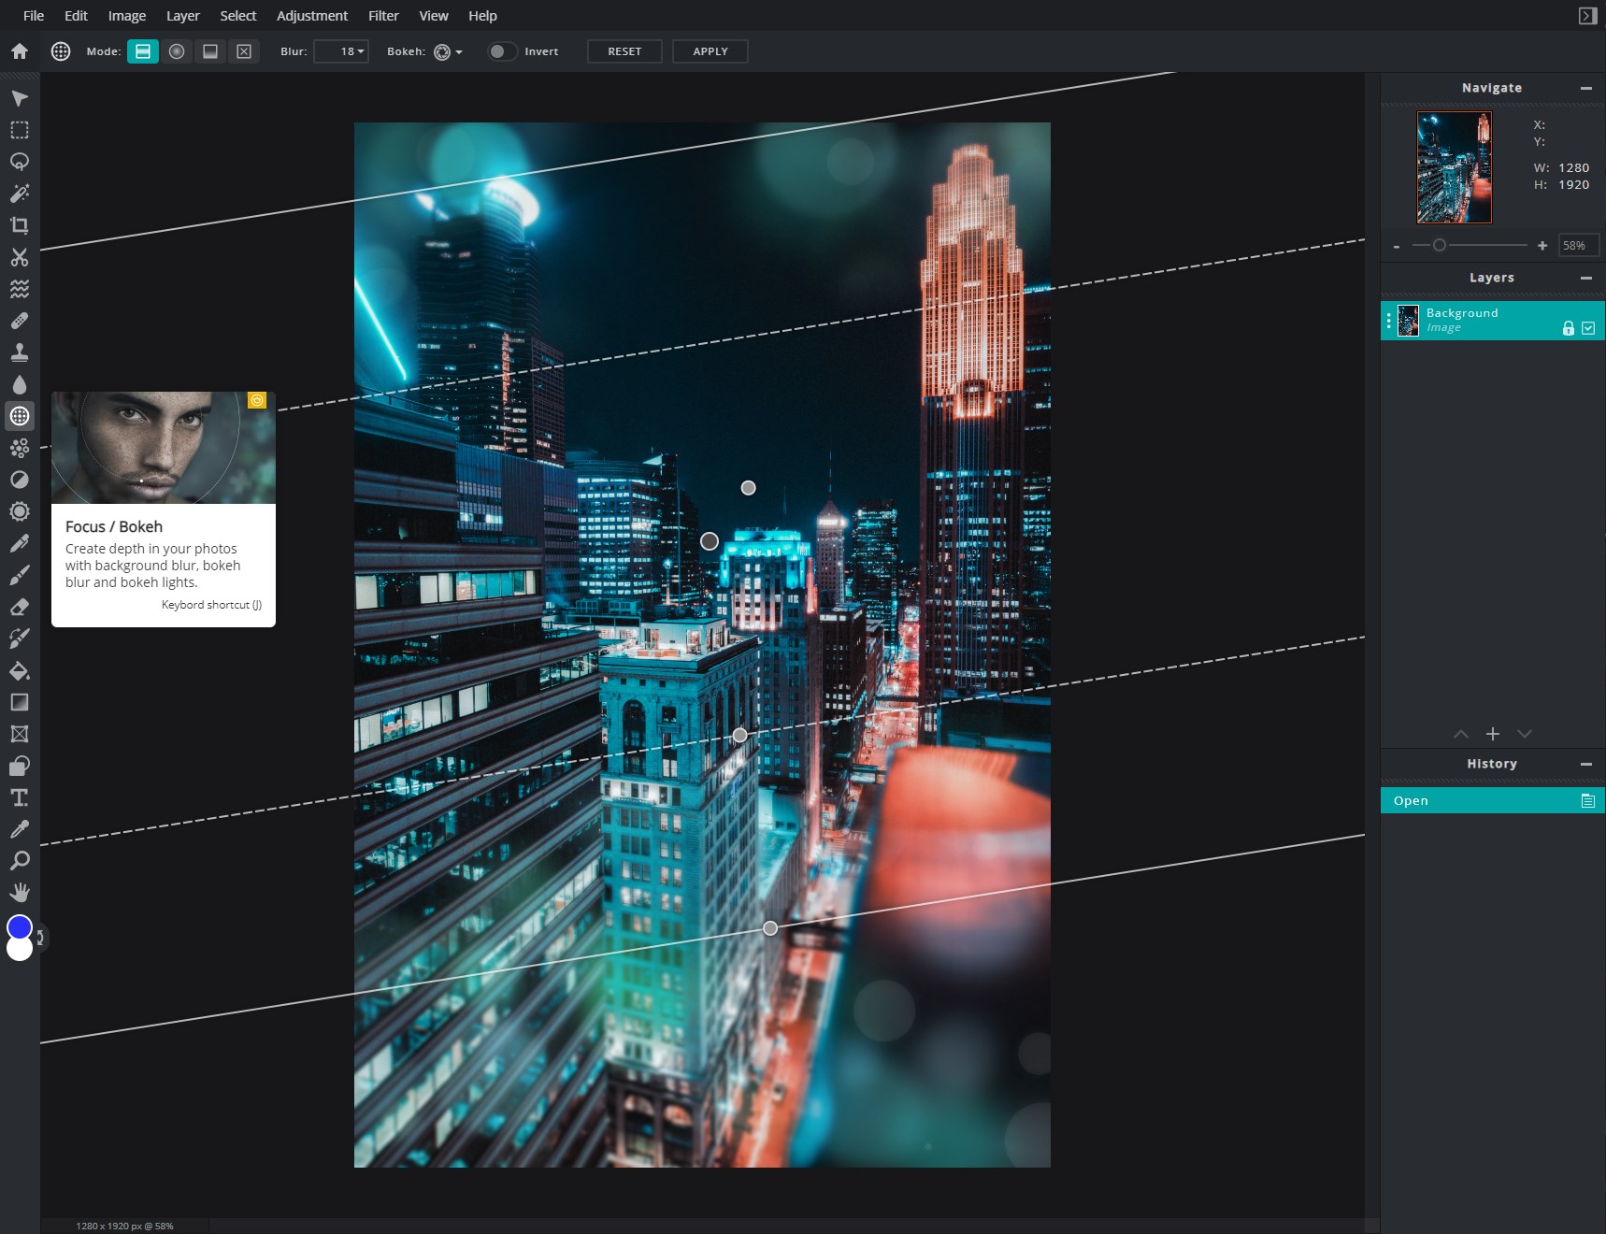The height and width of the screenshot is (1234, 1606).
Task: Select the Crop tool
Action: pos(20,225)
